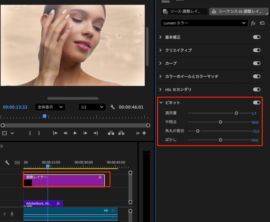Click the Play button in the program monitor
The height and width of the screenshot is (222, 270).
tap(75, 133)
